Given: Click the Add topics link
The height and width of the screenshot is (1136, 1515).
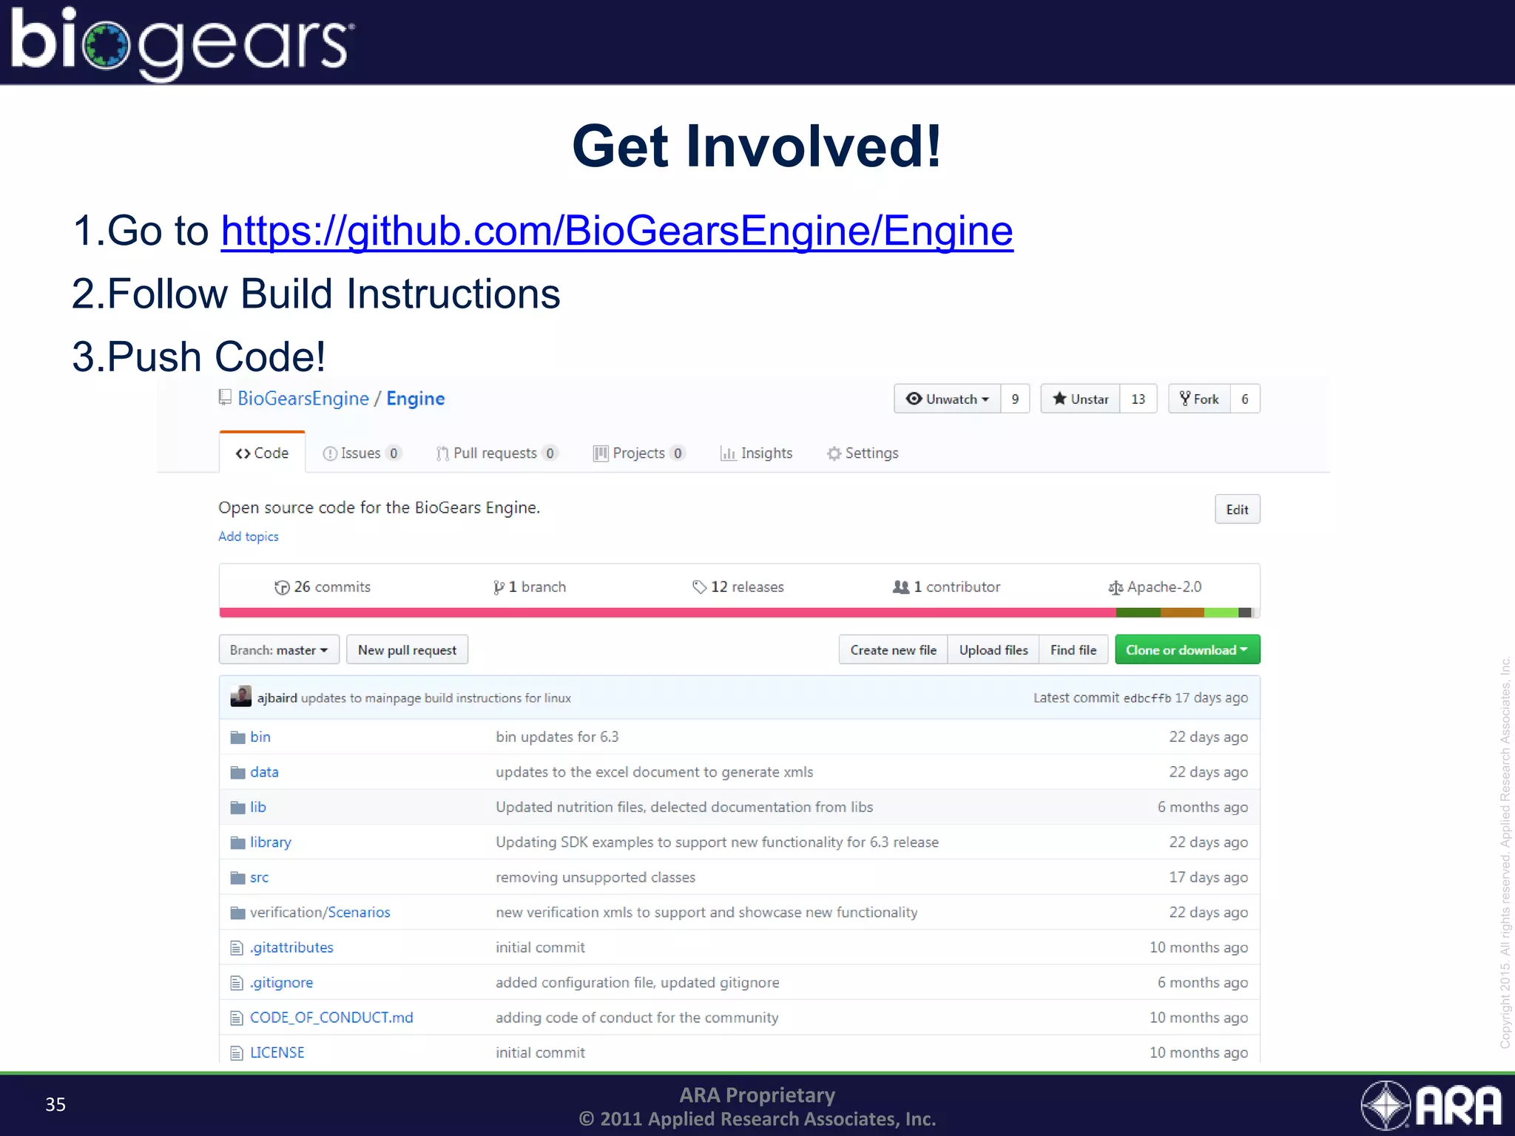Looking at the screenshot, I should tap(249, 536).
